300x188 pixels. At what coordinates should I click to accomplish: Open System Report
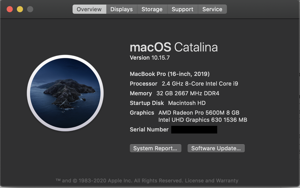point(155,149)
